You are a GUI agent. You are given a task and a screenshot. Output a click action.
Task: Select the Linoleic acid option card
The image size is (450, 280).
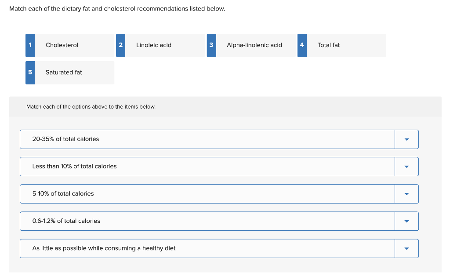[x=160, y=45]
